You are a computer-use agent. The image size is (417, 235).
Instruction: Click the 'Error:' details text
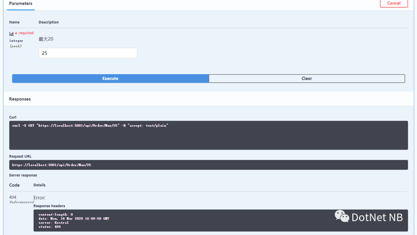coord(39,198)
